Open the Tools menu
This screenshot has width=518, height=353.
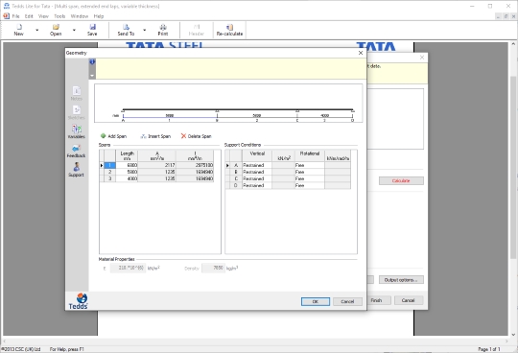point(59,16)
